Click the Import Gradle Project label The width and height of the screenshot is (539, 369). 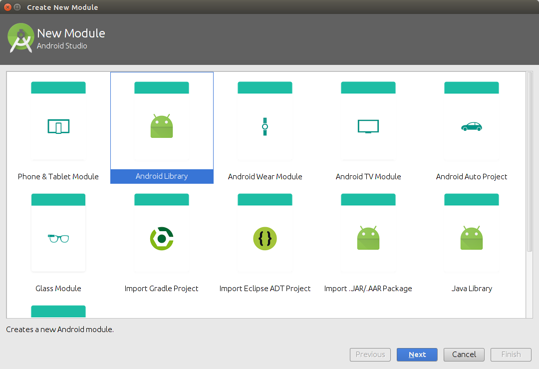pos(162,288)
